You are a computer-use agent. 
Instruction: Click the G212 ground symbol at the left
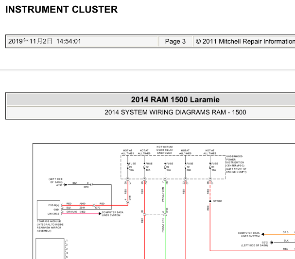point(65,185)
